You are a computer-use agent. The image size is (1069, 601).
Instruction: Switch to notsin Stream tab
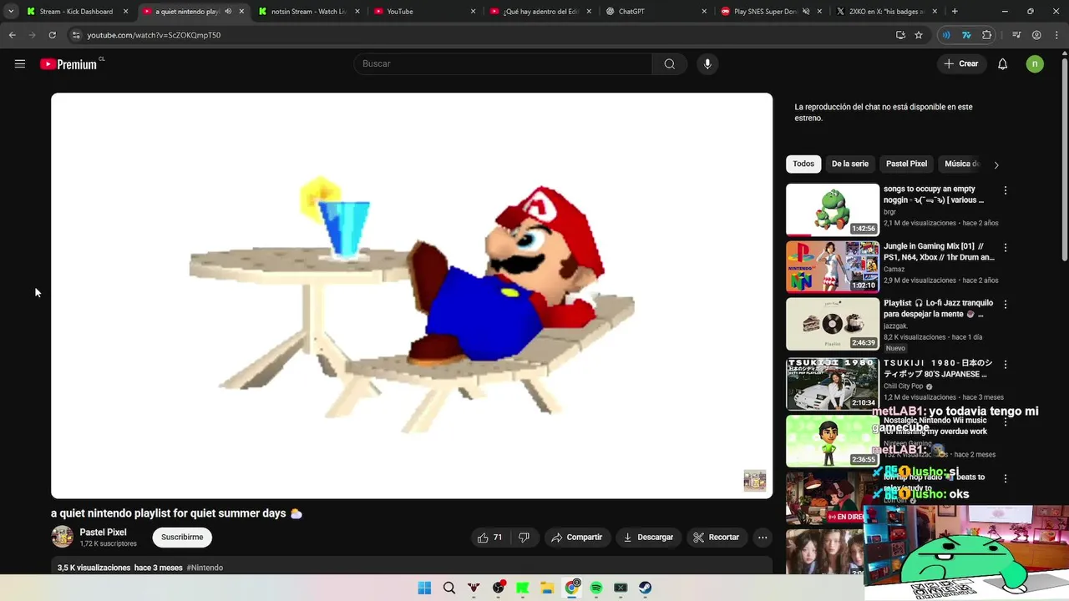309,12
